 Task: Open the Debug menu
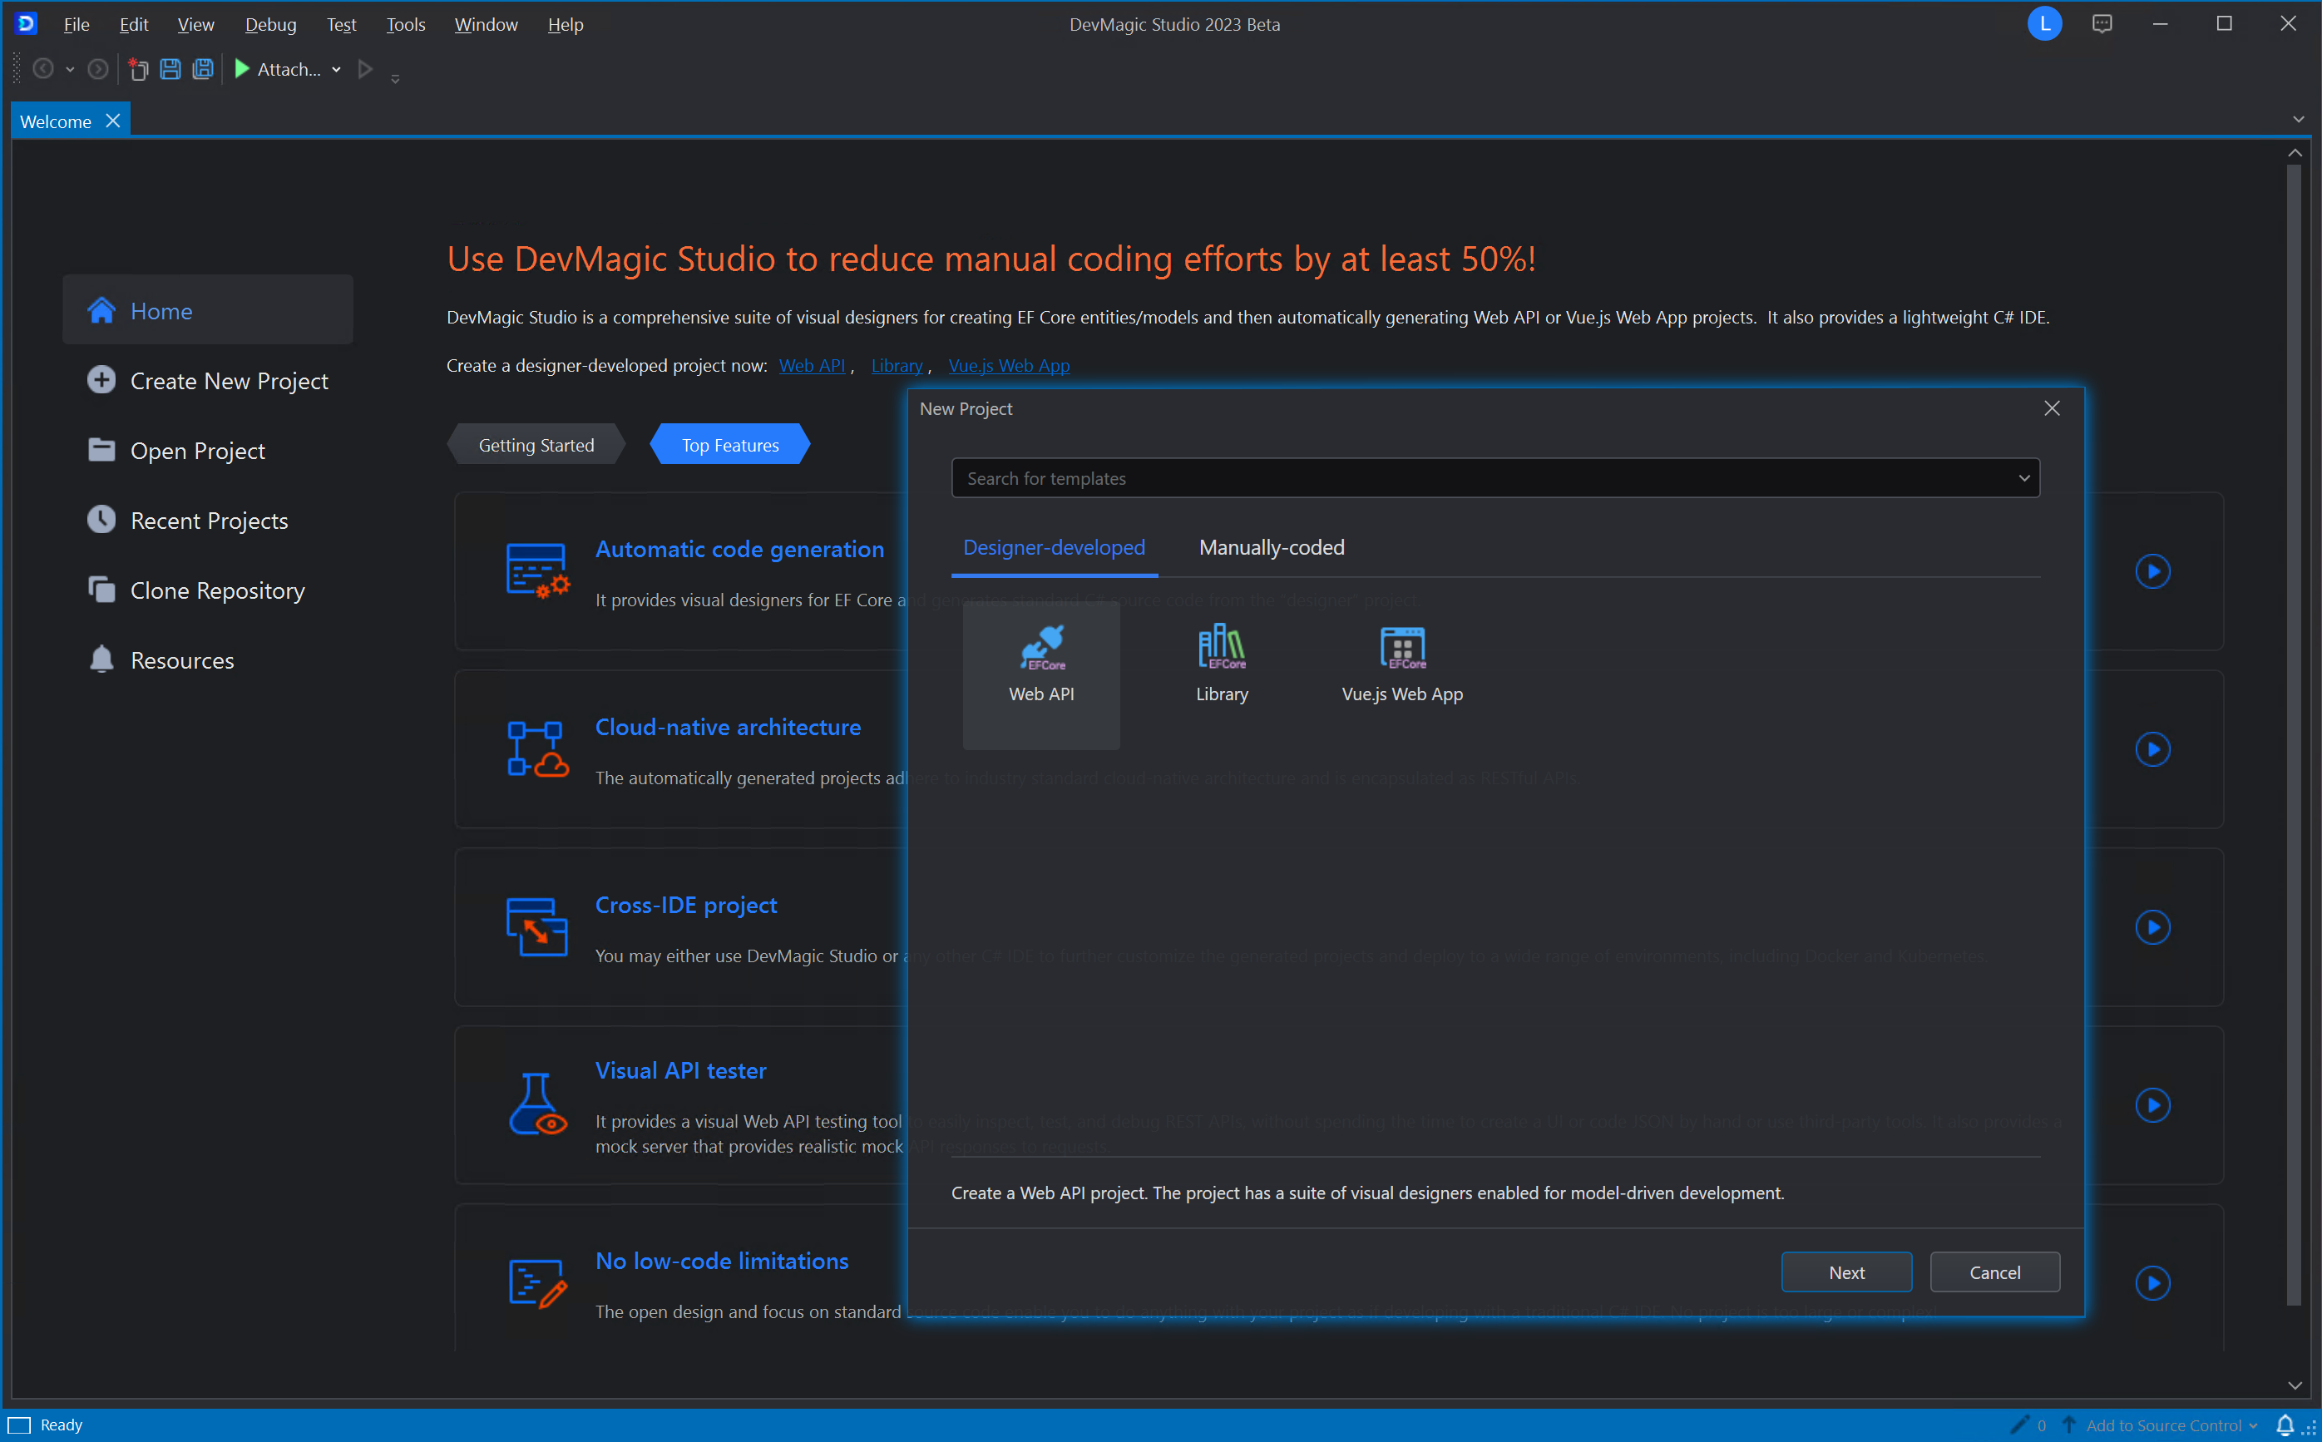tap(269, 24)
